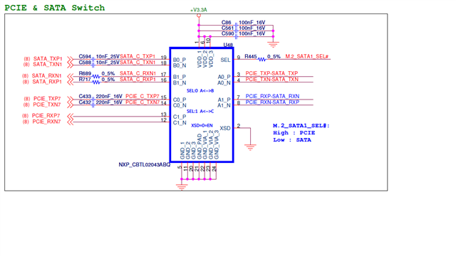456x256 pixels.
Task: Click net name SATA_C_TXP1
Action: tap(138, 56)
